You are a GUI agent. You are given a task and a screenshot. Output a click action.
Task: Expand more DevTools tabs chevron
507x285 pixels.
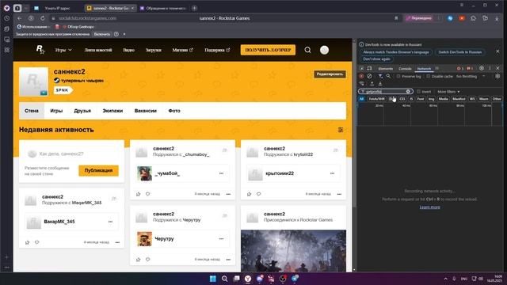[436, 69]
